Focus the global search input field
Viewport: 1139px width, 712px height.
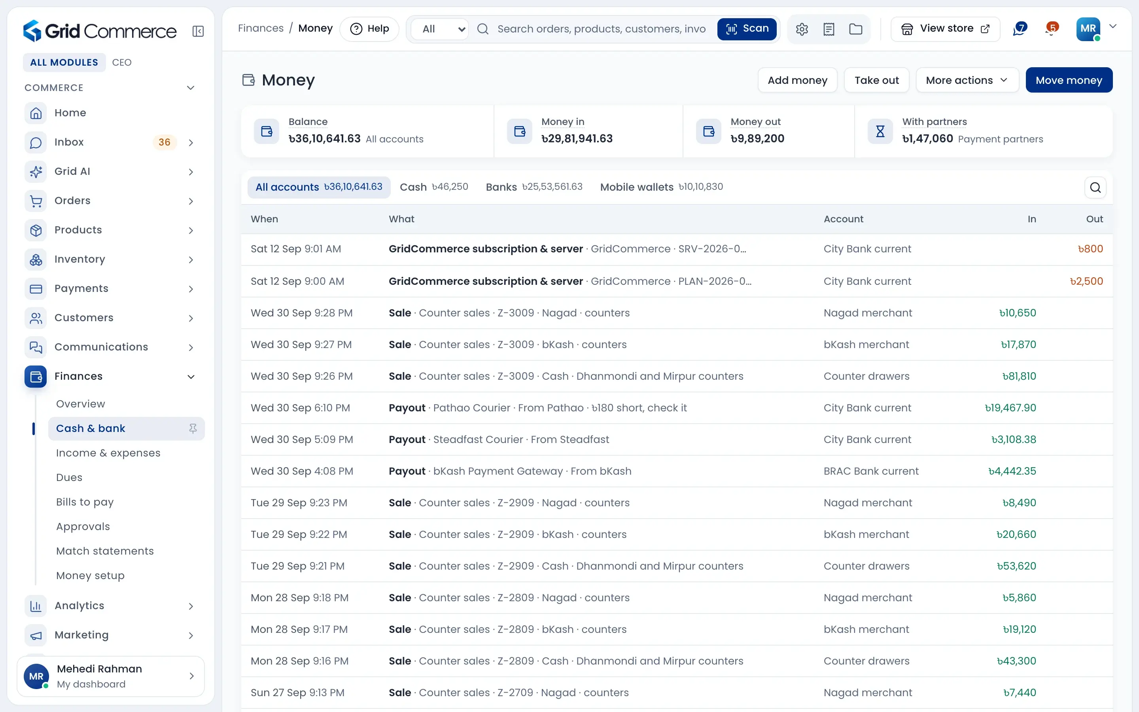[601, 29]
